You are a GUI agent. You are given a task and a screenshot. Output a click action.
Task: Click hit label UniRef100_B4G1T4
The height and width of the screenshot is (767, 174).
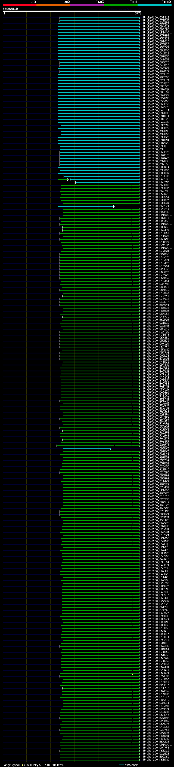pos(156,110)
